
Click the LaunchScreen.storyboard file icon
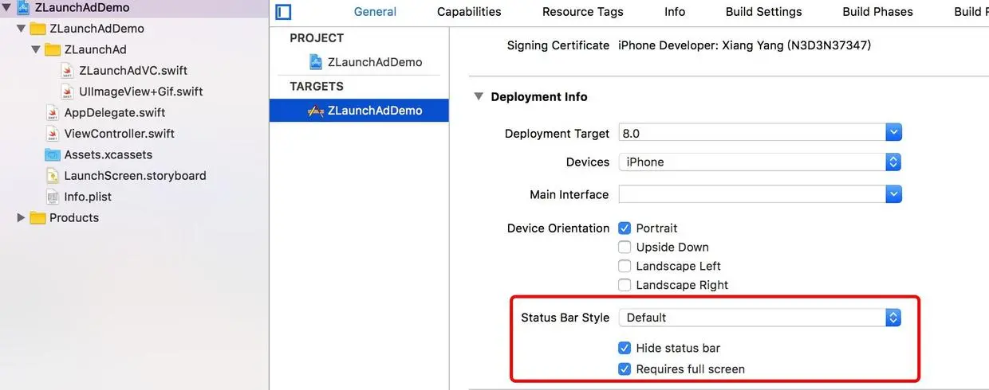(x=53, y=176)
